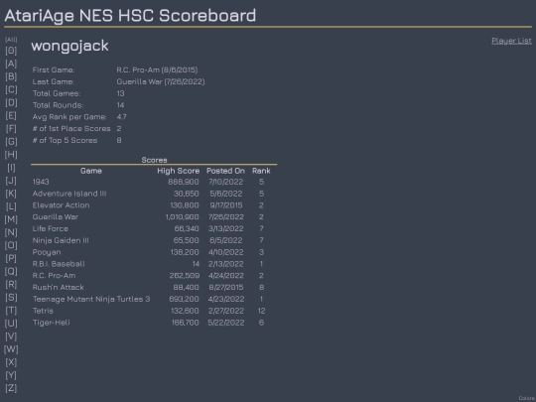Filter players by letter [V]
Screen dimensions: 536x402
click(x=11, y=336)
